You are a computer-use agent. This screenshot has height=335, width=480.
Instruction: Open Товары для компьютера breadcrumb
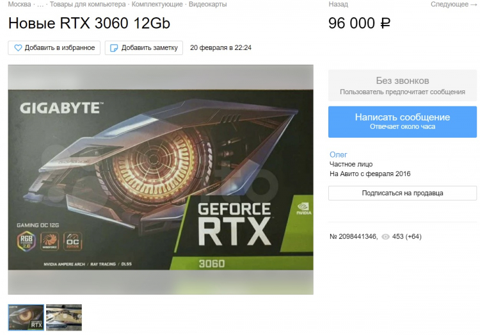click(x=88, y=4)
